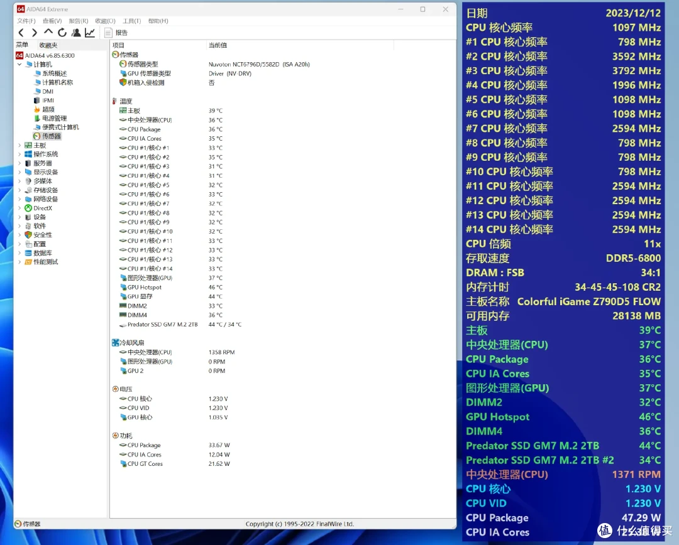Switch to the 收藏夹 tab
The height and width of the screenshot is (545, 679).
click(x=48, y=45)
